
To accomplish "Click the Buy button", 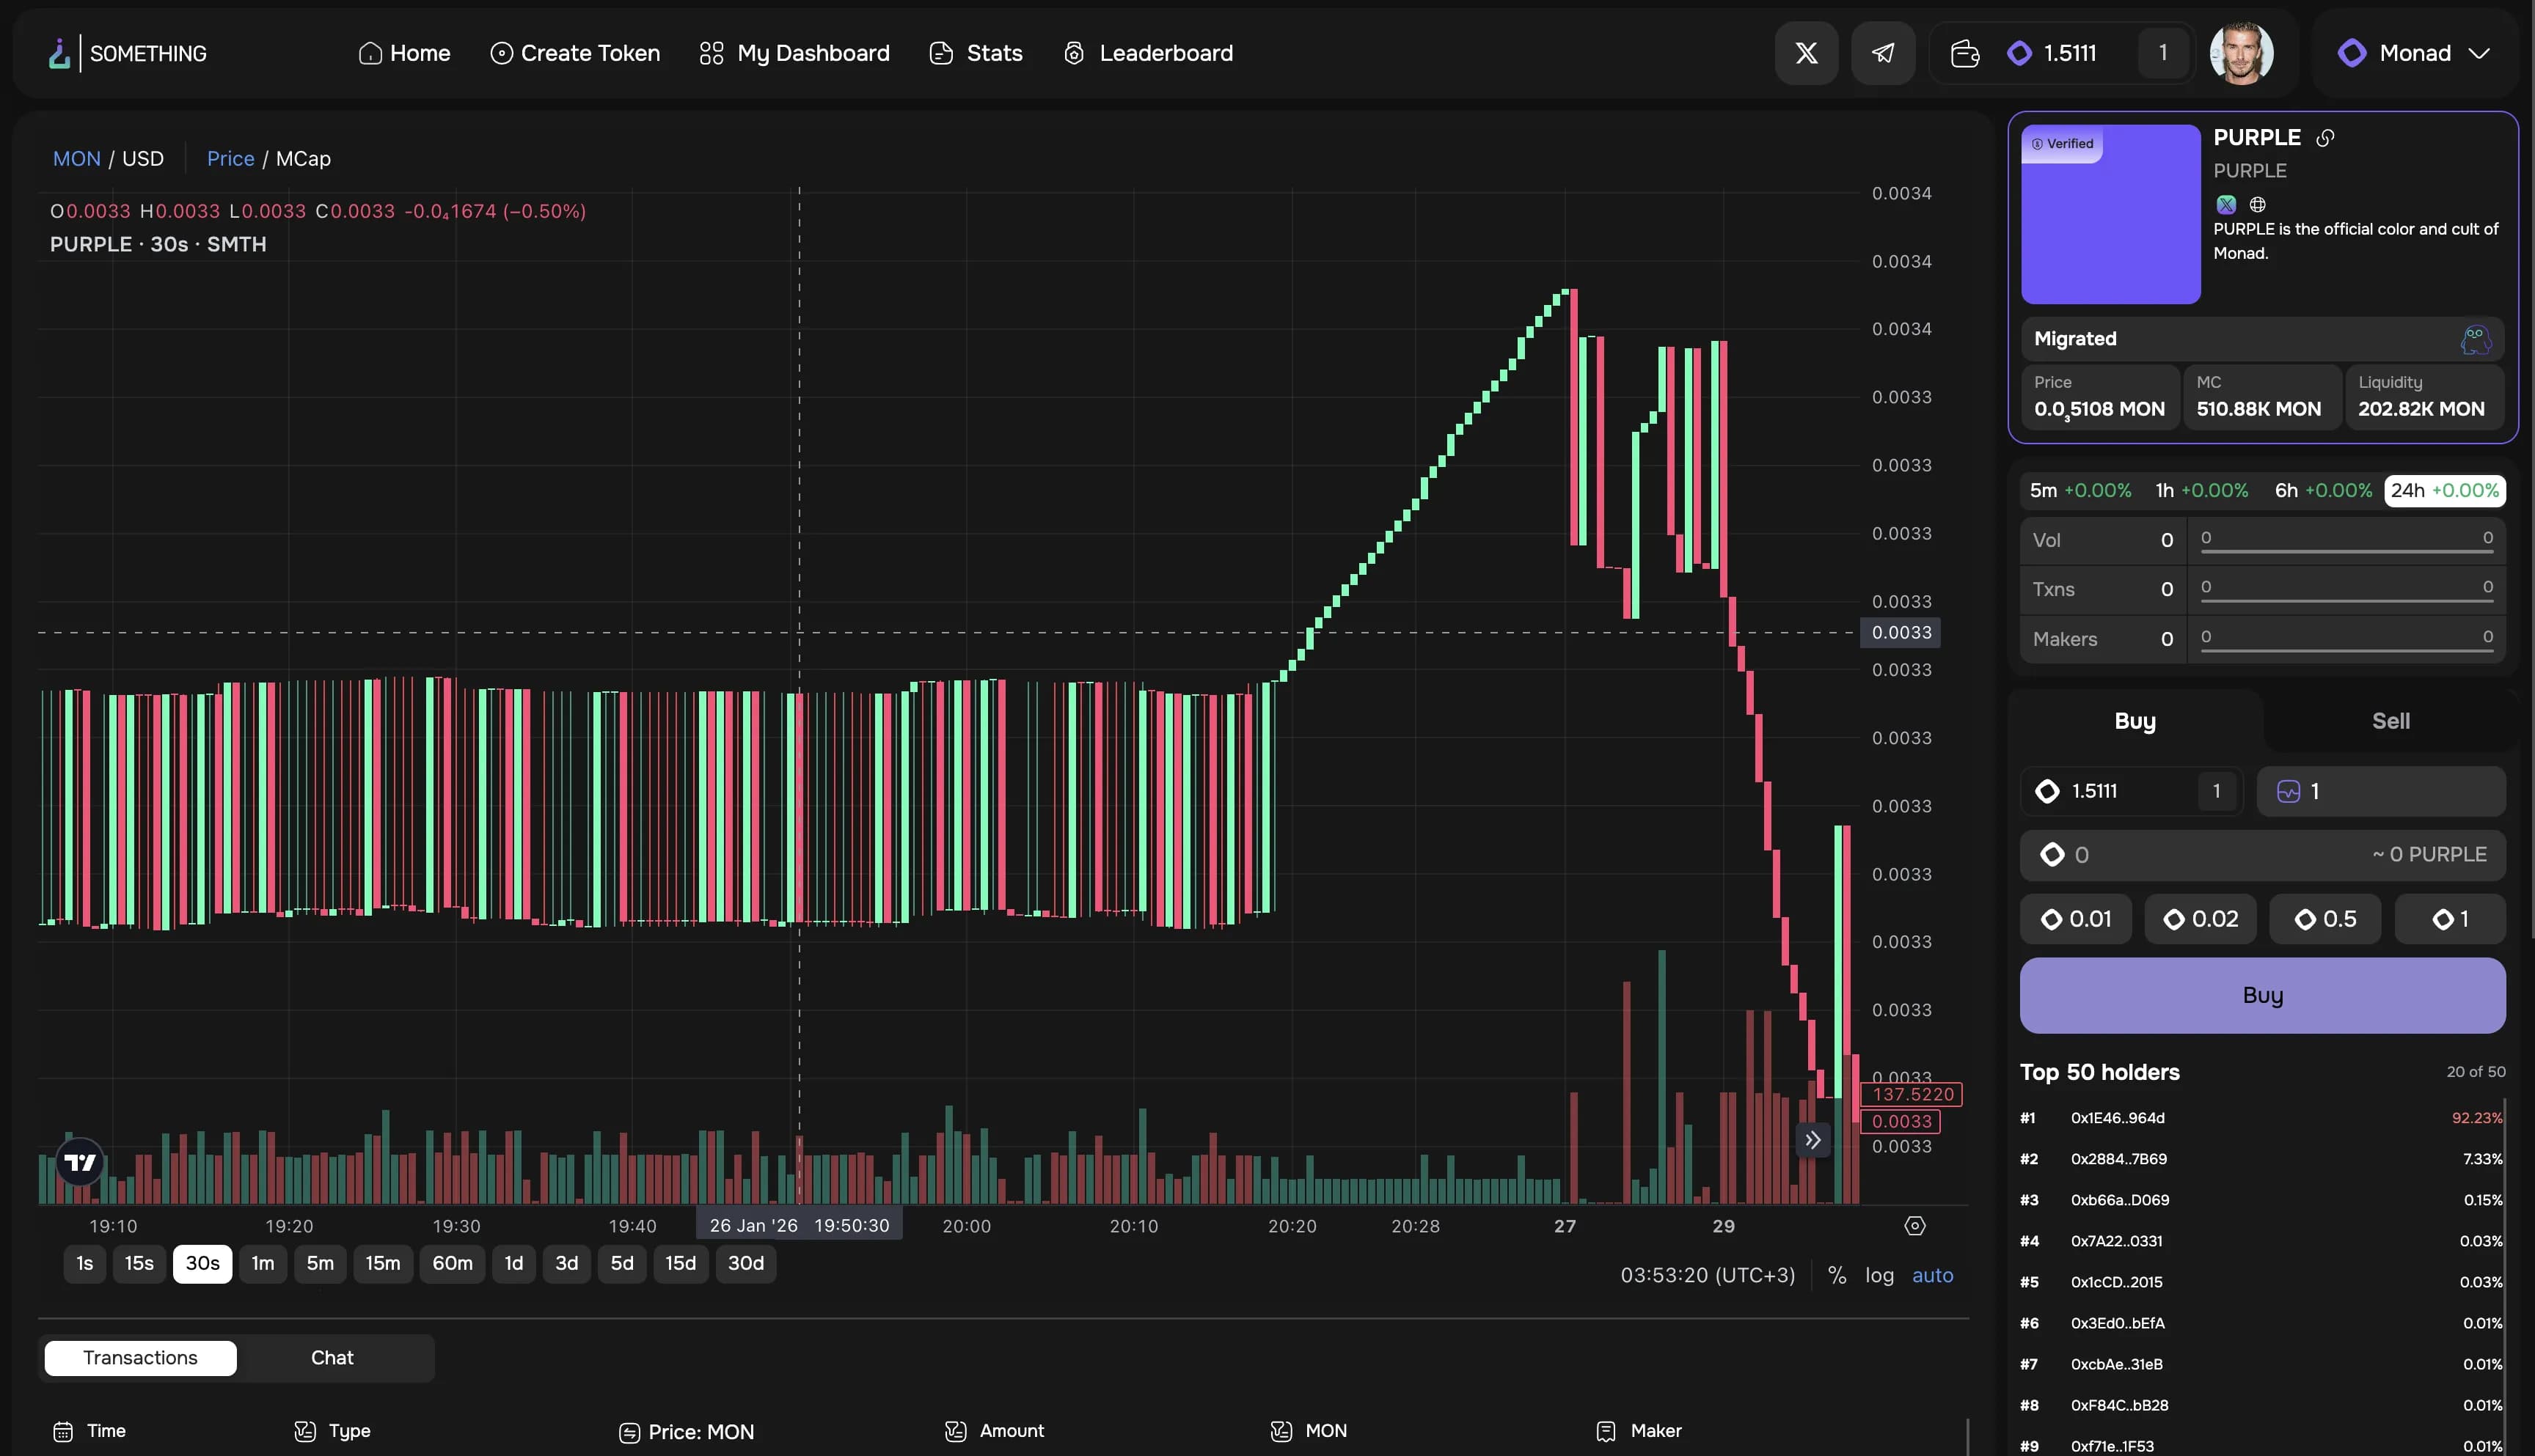I will click(x=2262, y=995).
